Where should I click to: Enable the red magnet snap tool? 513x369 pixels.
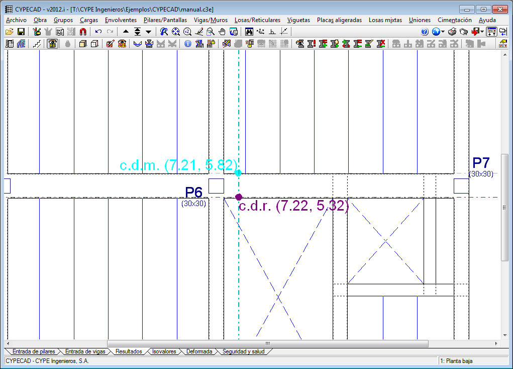(x=83, y=32)
